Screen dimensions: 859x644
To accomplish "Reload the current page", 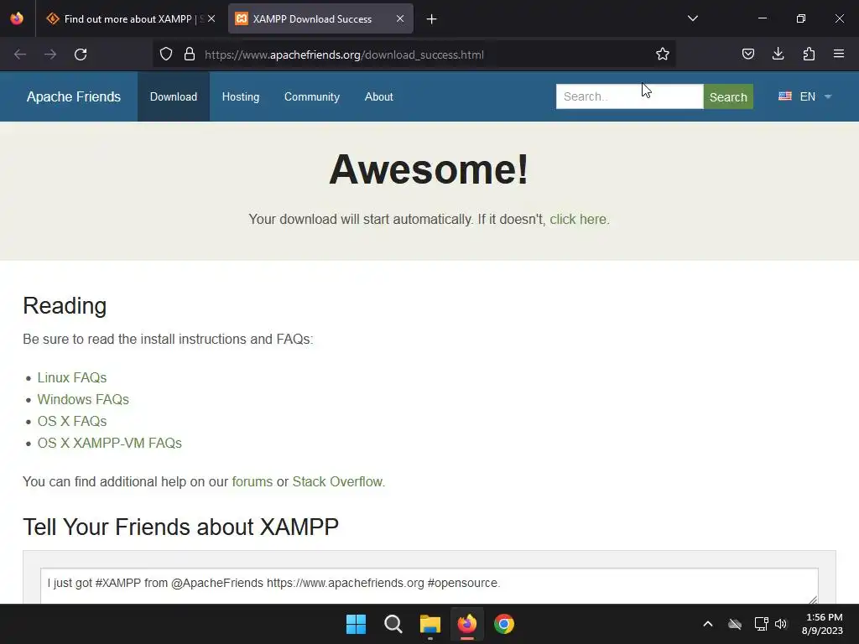I will [81, 55].
